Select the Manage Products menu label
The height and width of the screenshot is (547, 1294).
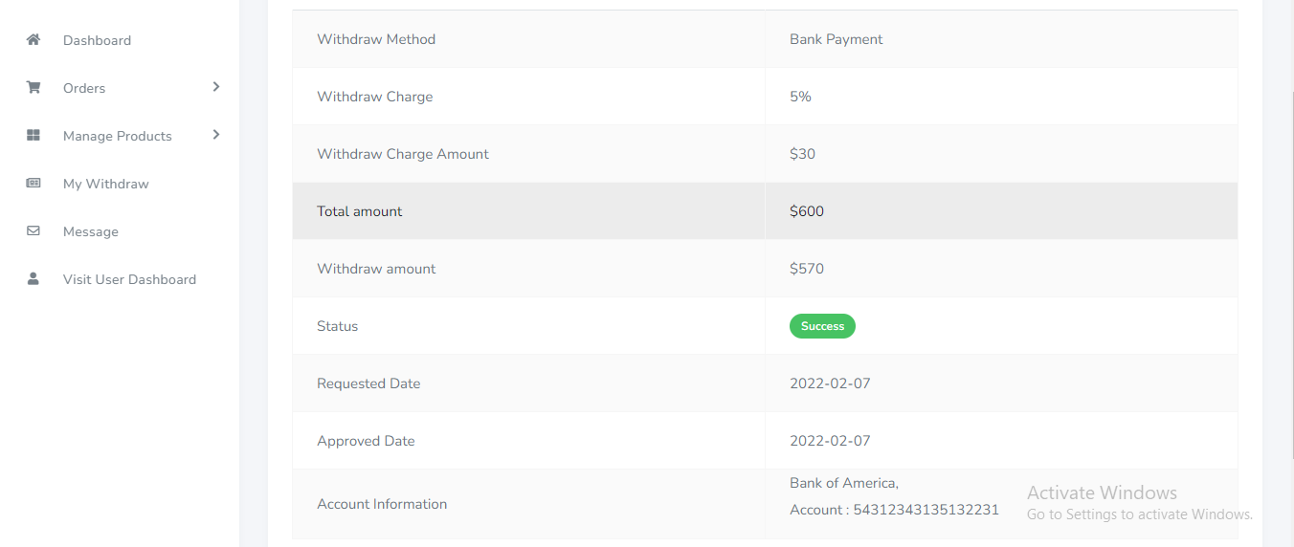(118, 136)
